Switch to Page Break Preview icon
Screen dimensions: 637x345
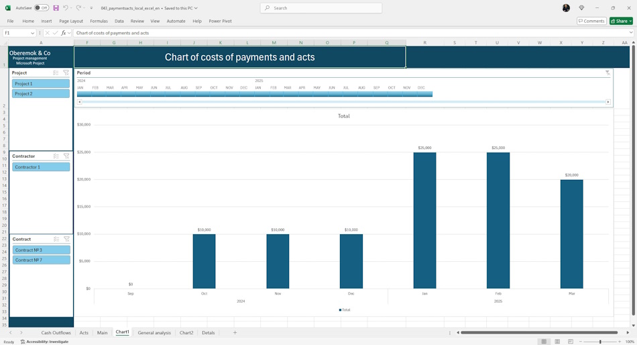coord(571,342)
